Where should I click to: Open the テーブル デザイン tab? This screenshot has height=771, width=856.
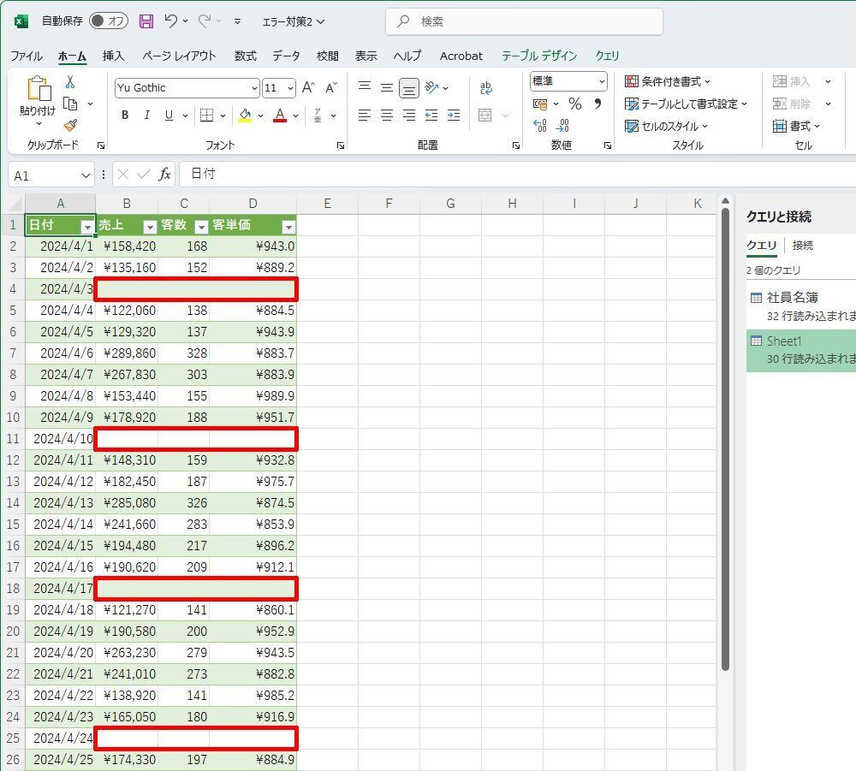[538, 56]
